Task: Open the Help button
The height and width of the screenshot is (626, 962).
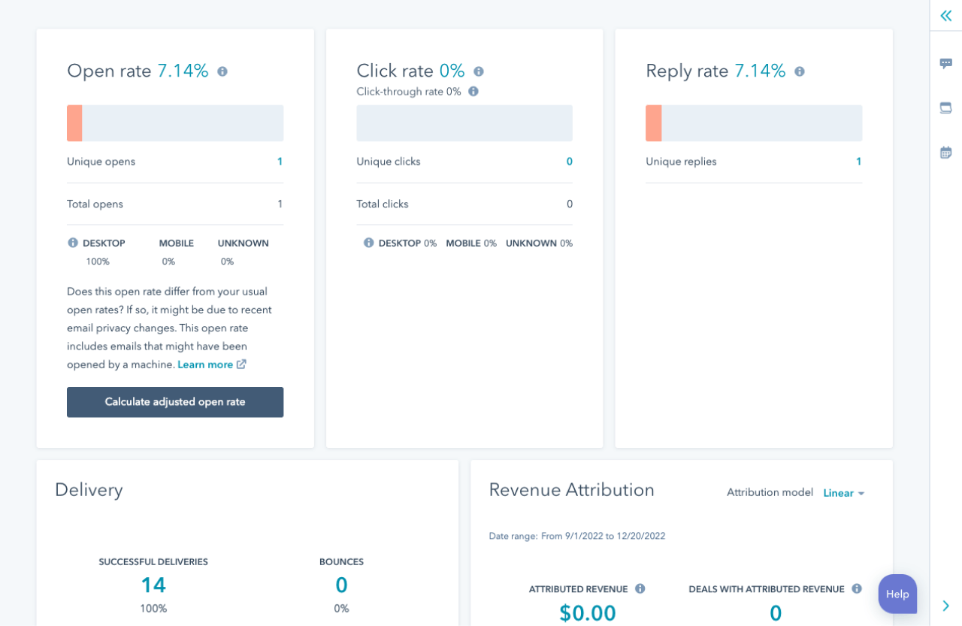Action: click(x=897, y=594)
